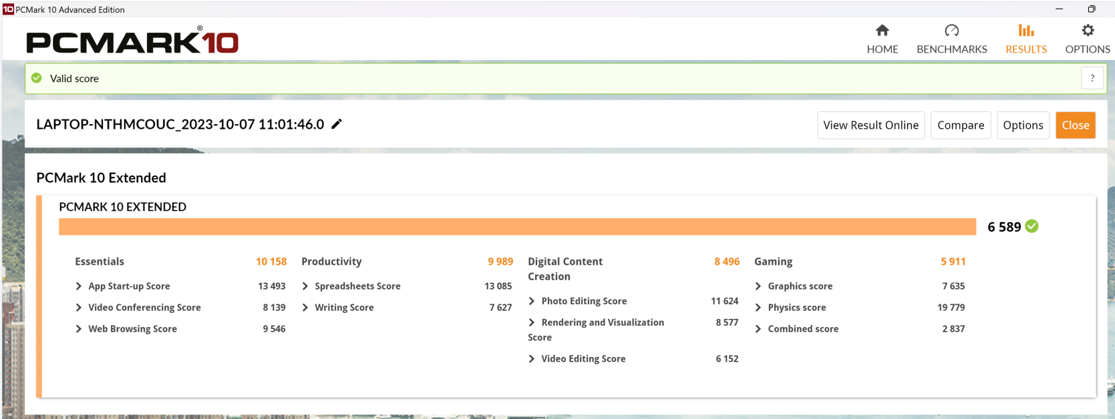The width and height of the screenshot is (1115, 419).
Task: Click the Home house icon
Action: (882, 31)
